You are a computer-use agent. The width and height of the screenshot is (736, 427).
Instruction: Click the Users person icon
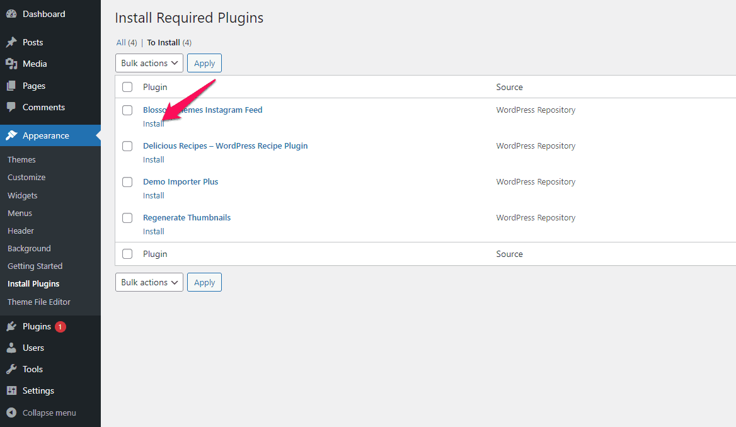click(11, 348)
